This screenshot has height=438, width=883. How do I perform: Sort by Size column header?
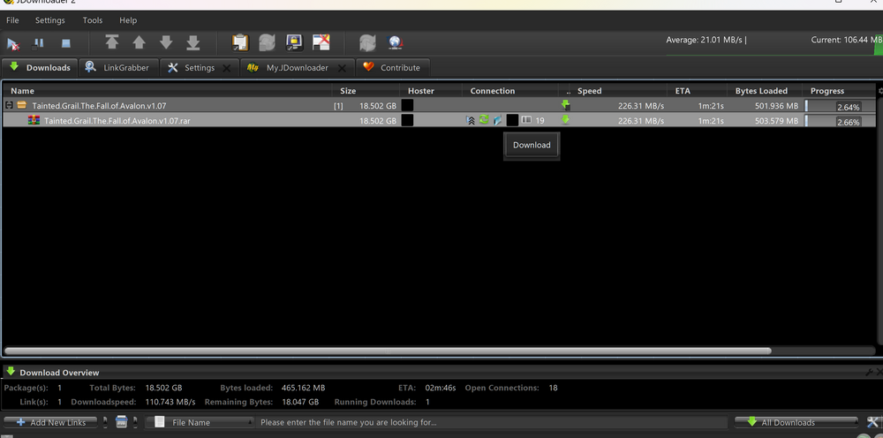pos(366,91)
